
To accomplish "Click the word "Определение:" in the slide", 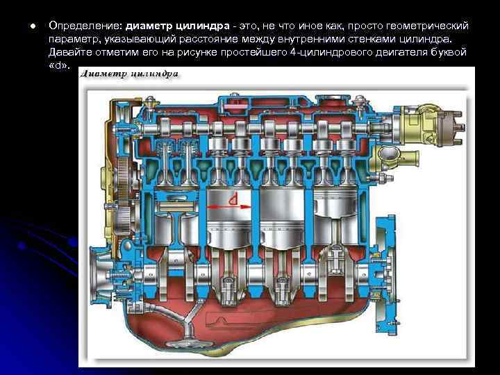I will coord(85,26).
